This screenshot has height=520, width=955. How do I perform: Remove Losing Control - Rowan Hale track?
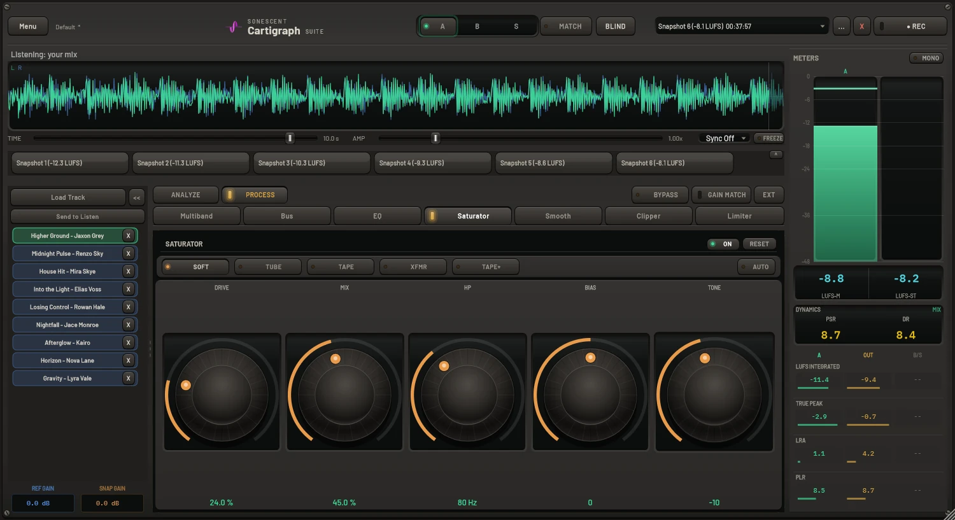point(128,307)
